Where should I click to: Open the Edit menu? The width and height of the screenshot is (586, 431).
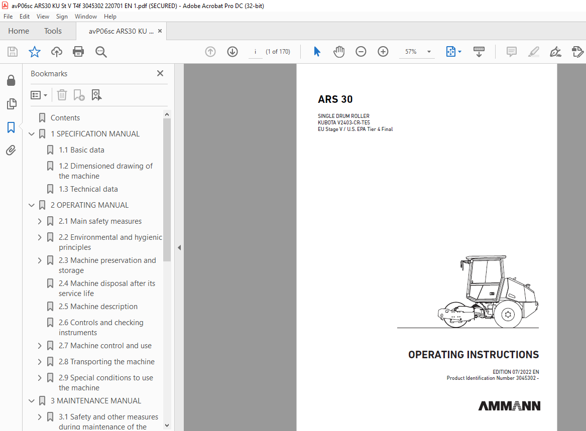coord(25,17)
